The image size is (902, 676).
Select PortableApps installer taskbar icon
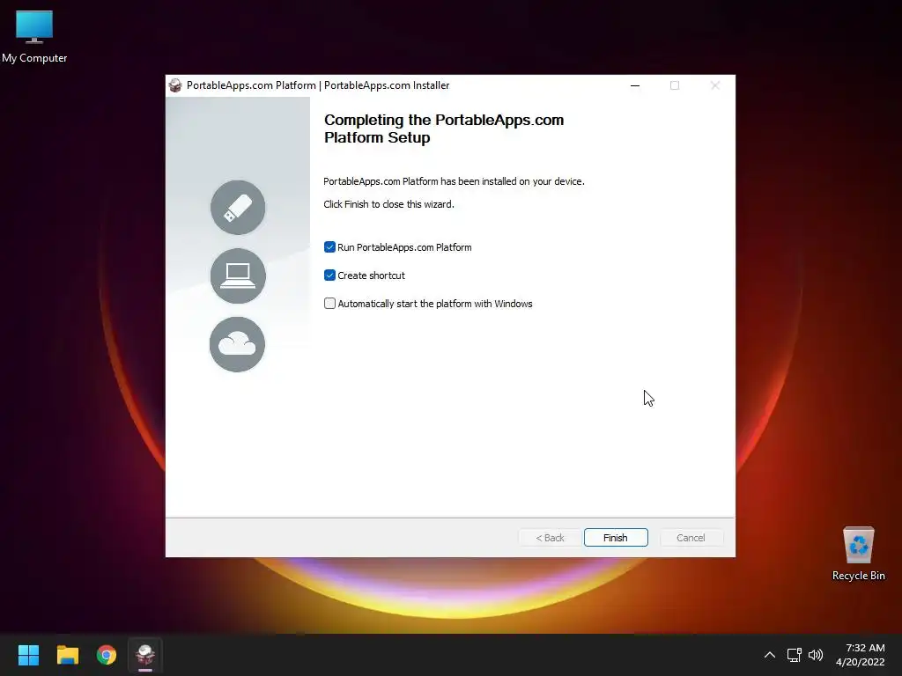pyautogui.click(x=145, y=655)
